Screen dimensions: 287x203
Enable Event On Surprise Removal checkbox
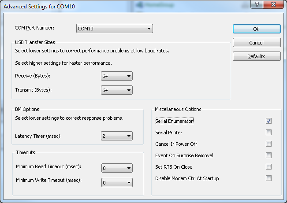coord(268,155)
